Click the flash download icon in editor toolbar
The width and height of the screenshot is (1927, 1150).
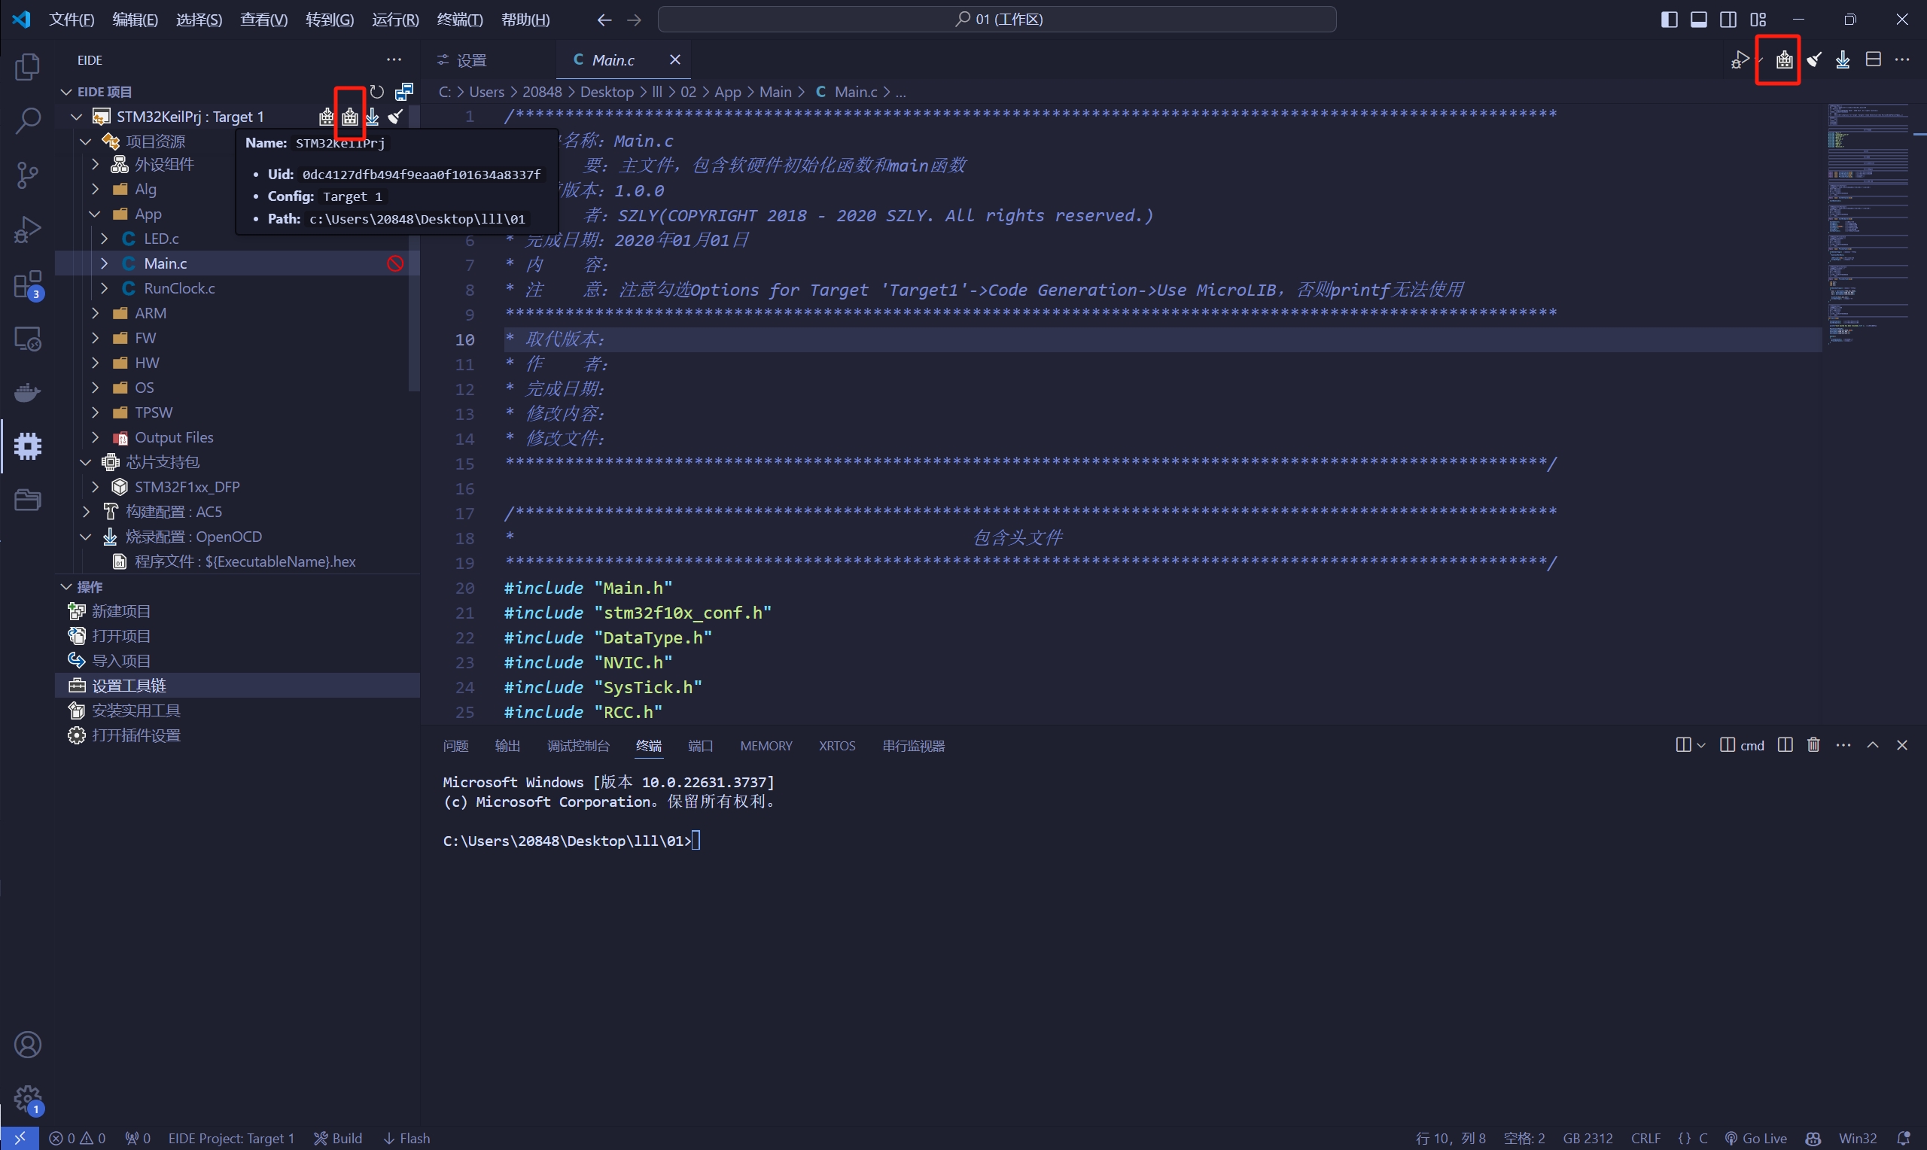1843,59
